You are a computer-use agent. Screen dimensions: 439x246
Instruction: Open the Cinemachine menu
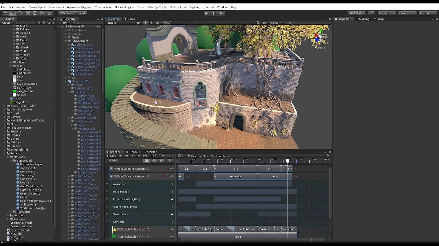point(103,7)
